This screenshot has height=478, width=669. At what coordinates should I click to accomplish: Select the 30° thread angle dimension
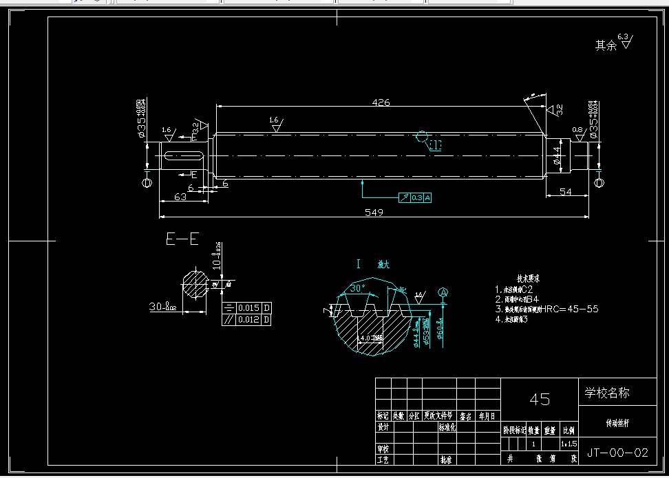click(357, 288)
